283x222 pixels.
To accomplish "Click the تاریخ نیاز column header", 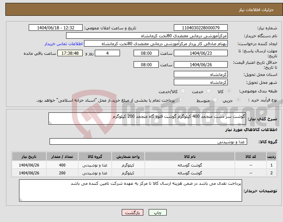I will 29,156.
